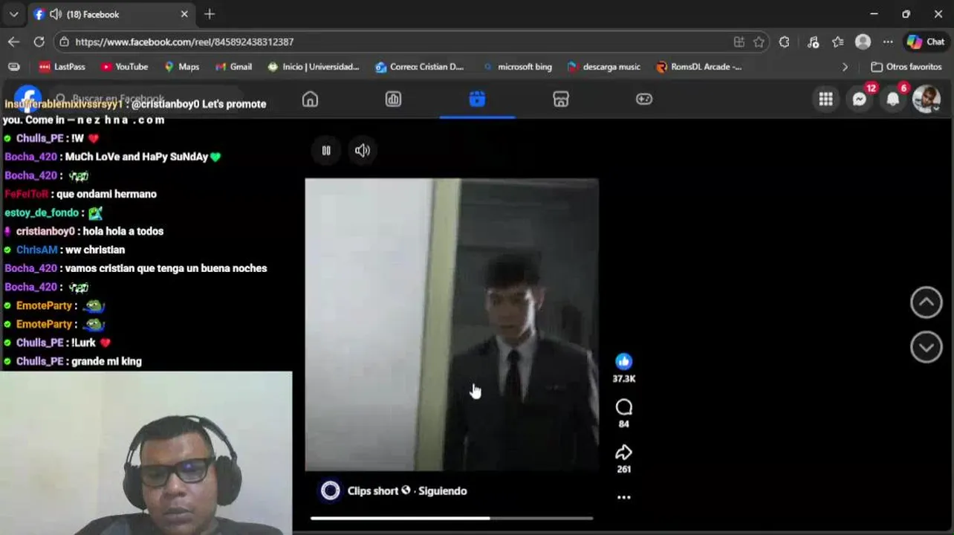Open the Otros favoritos folder
This screenshot has height=535, width=954.
click(x=906, y=67)
